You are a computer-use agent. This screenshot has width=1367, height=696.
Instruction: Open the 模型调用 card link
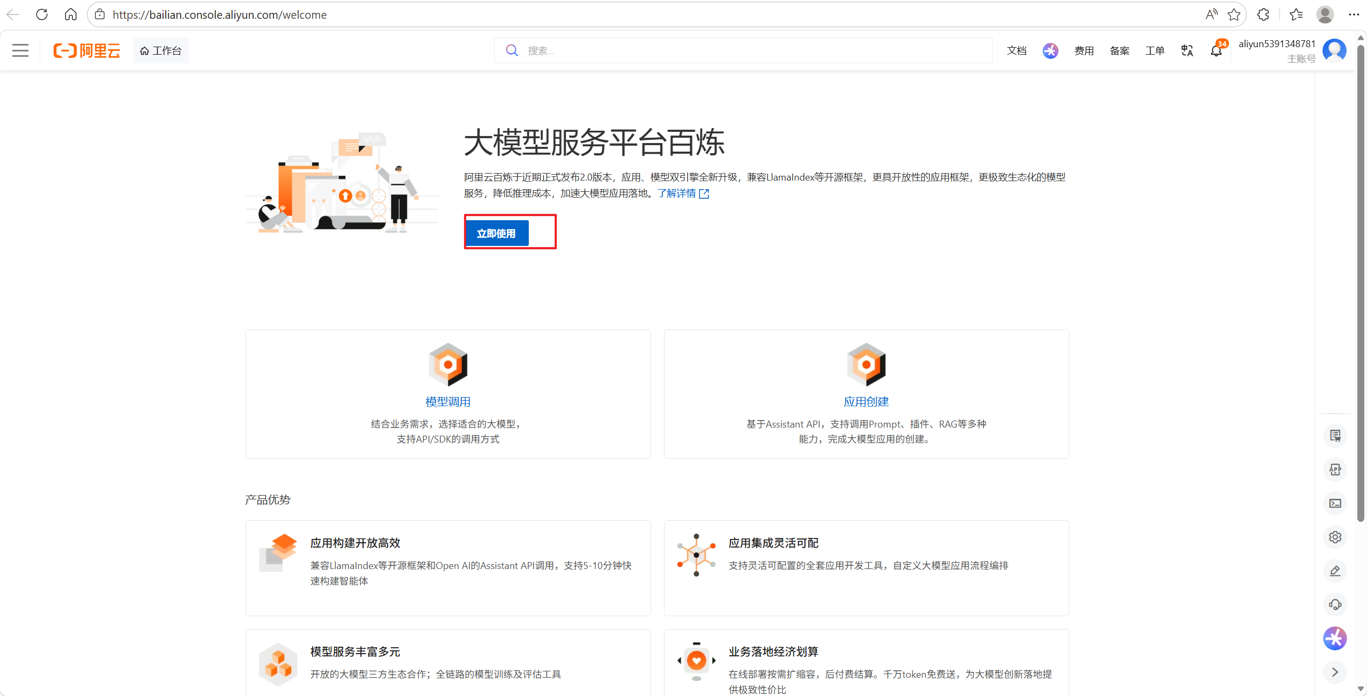448,401
